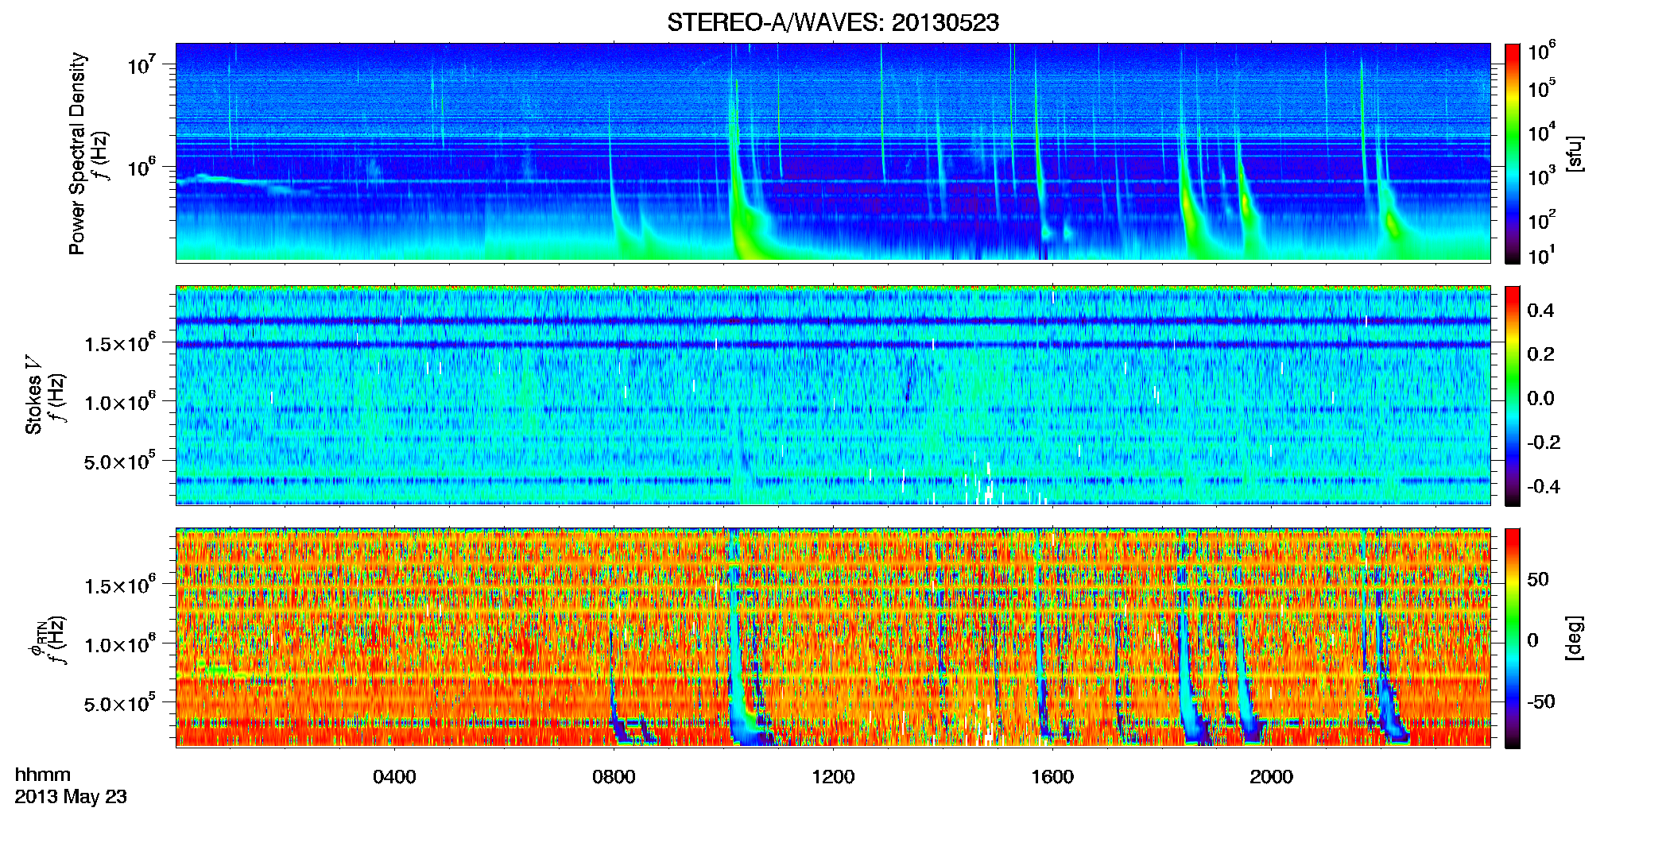Click the -0.2 value on Stokes color bar
Image resolution: width=1666 pixels, height=858 pixels.
tap(1544, 443)
